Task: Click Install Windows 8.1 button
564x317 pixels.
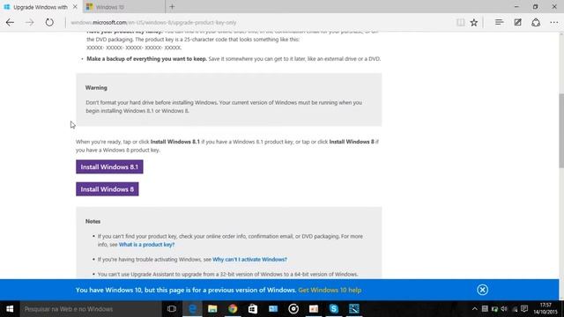Action: click(109, 166)
